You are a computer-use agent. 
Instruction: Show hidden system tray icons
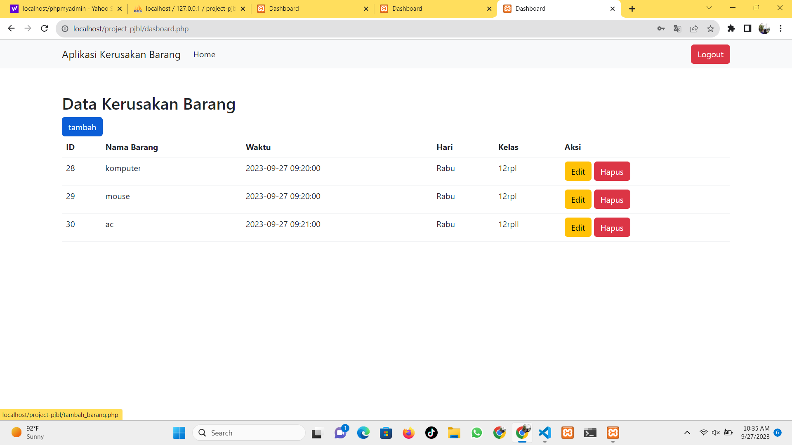click(x=687, y=433)
